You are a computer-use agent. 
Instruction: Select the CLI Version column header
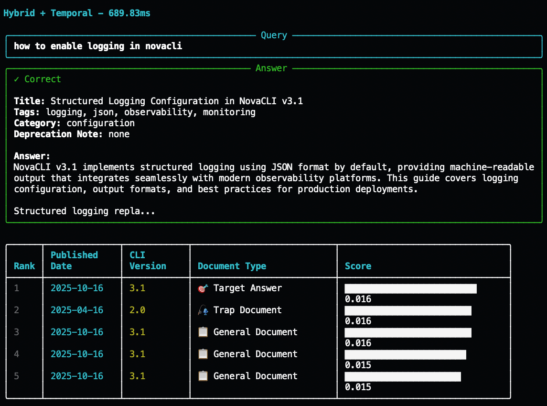pyautogui.click(x=148, y=261)
